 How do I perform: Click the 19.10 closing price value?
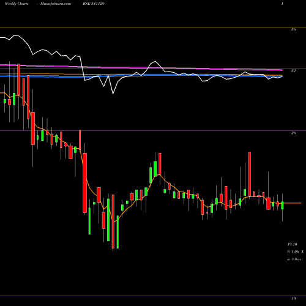click(x=292, y=244)
